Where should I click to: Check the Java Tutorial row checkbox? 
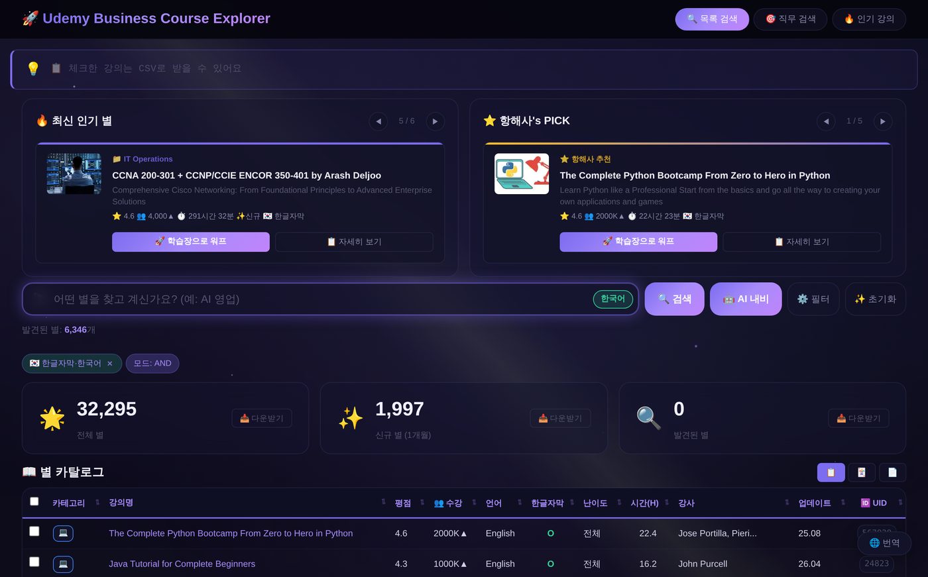pyautogui.click(x=34, y=562)
